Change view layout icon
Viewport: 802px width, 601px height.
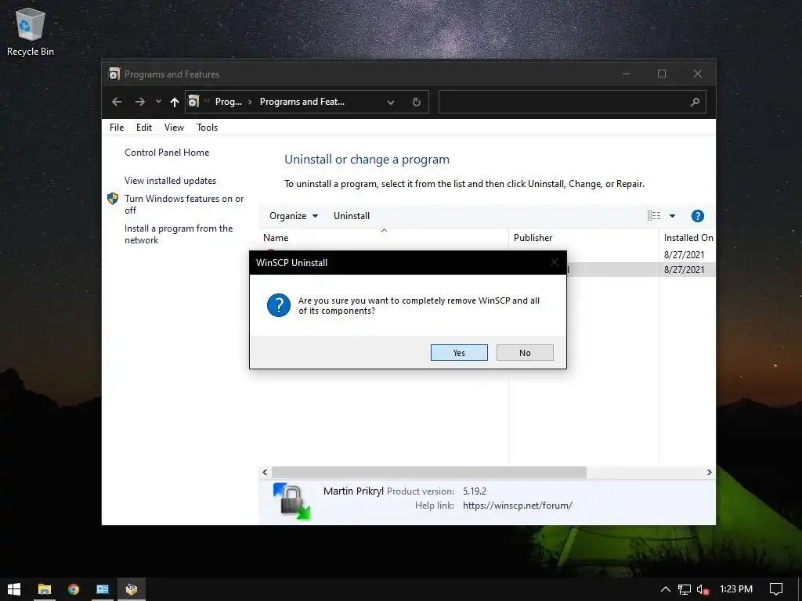(654, 216)
